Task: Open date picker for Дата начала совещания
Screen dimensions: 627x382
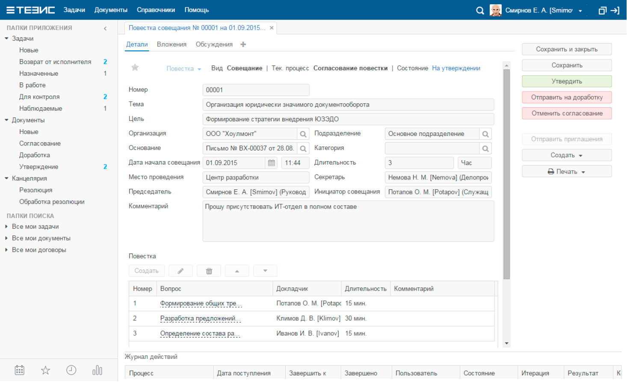Action: tap(271, 163)
